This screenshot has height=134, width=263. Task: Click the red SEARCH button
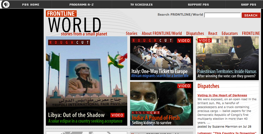click(x=251, y=15)
